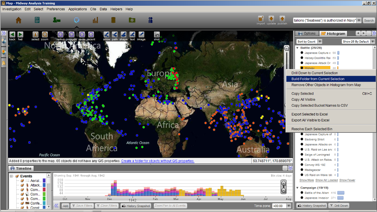
Task: Open the Investigation menu
Action: point(11,9)
